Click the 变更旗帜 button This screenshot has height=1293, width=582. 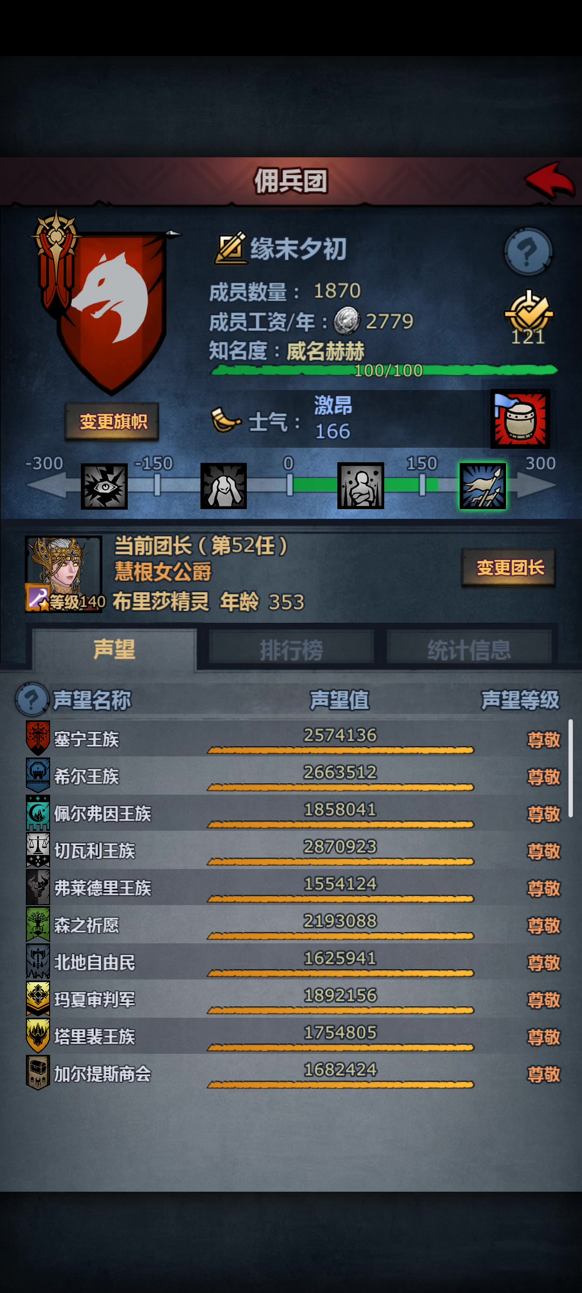click(112, 421)
